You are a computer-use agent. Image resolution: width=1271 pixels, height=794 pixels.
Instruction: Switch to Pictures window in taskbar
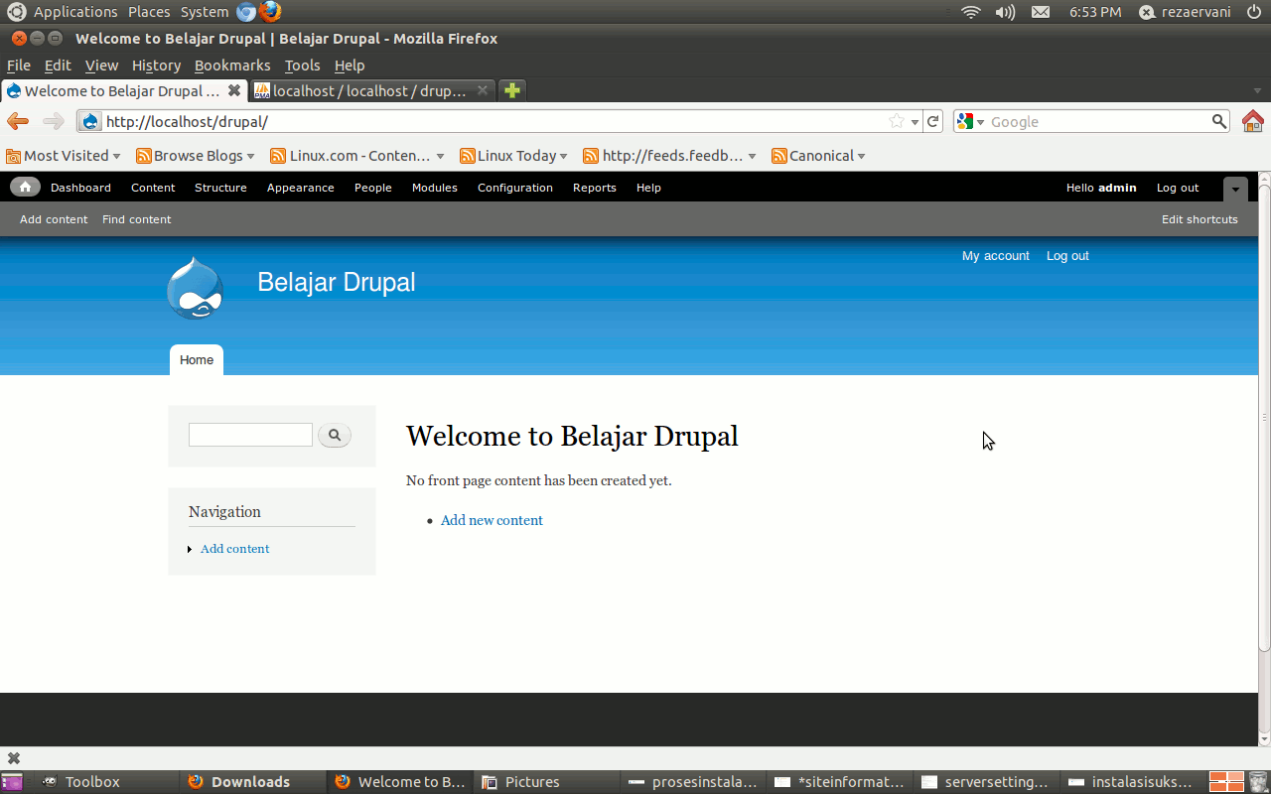[x=546, y=782]
